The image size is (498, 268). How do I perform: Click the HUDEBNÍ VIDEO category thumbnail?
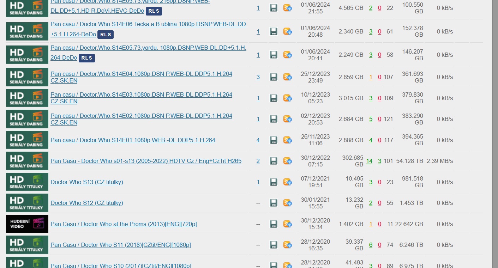27,224
